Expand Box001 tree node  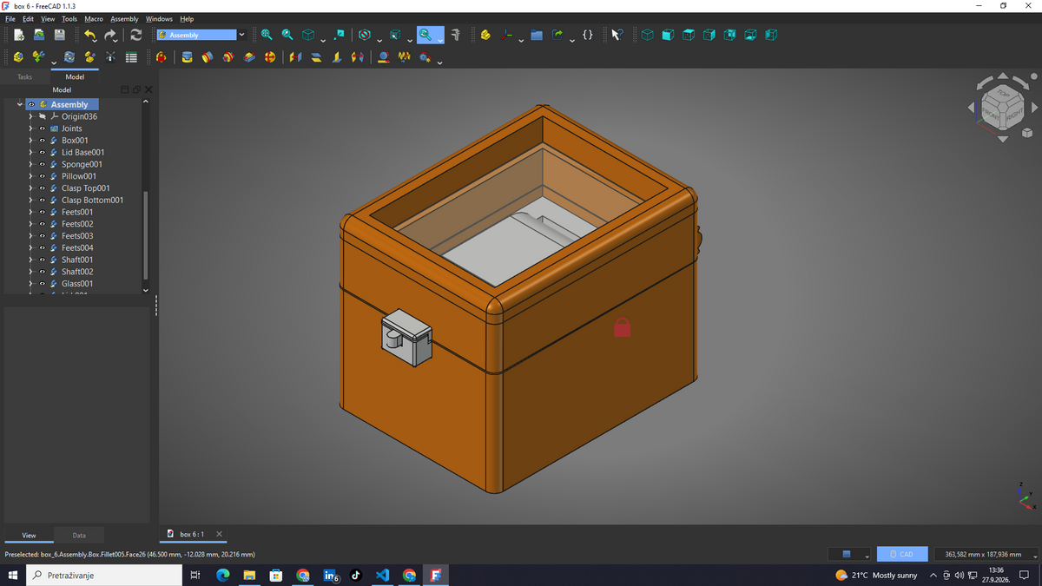coord(30,140)
